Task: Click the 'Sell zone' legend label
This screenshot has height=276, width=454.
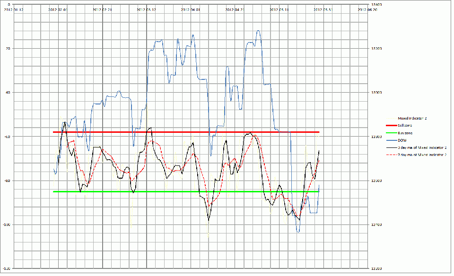Action: pos(405,126)
